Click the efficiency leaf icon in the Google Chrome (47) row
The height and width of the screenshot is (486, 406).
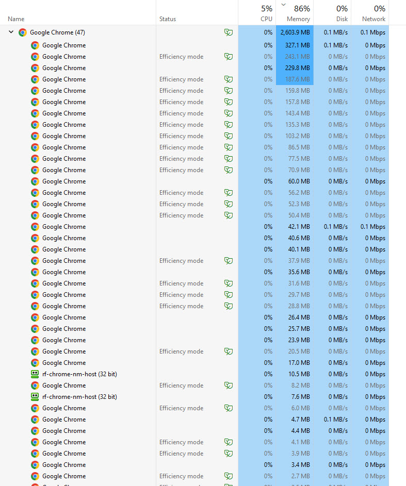(229, 32)
